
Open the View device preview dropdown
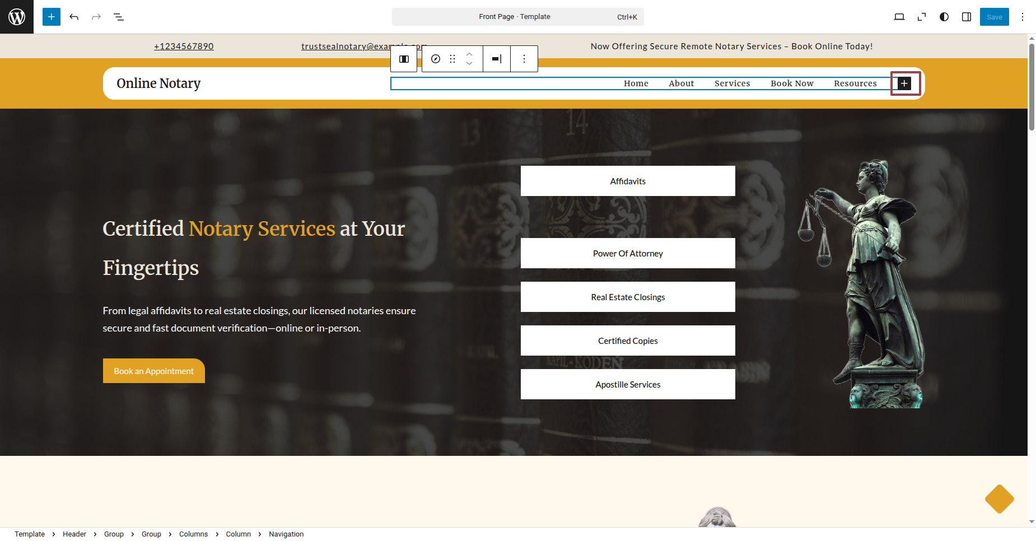[899, 17]
